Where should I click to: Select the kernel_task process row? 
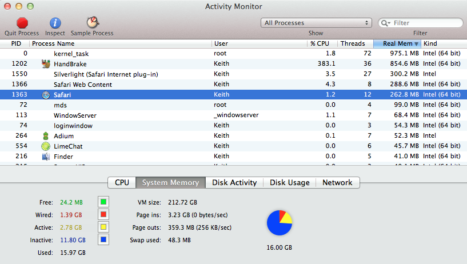(233, 54)
